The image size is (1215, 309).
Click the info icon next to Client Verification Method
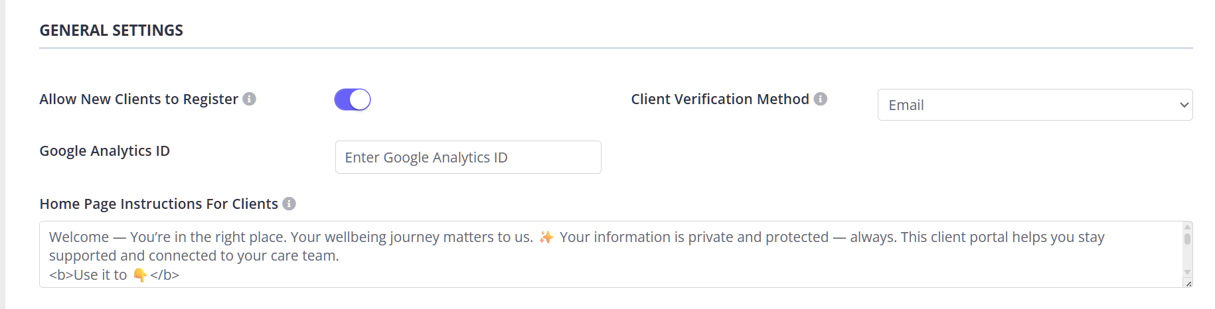pos(821,99)
